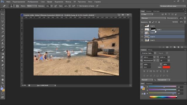The image size is (187, 105).
Task: Open the Просмотр menu
Action: click(82, 2)
